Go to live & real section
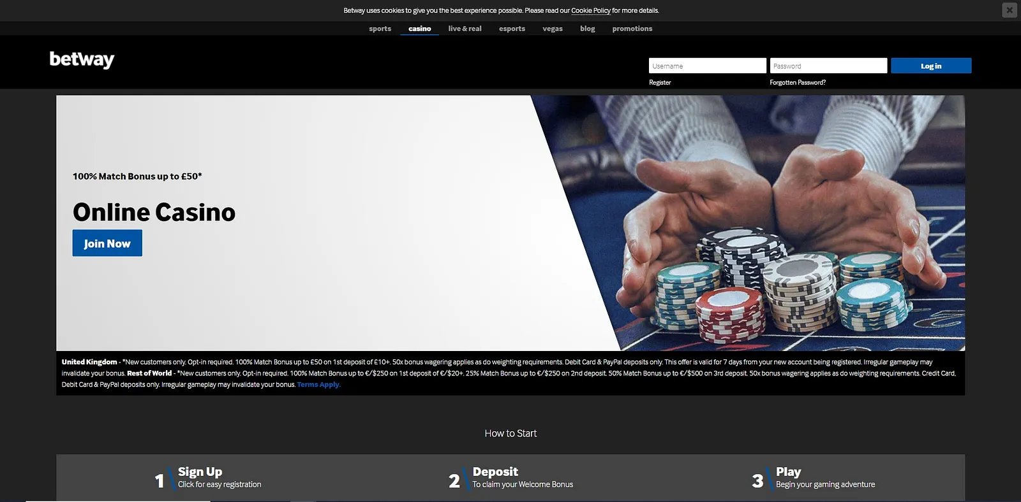The image size is (1021, 502). (x=465, y=29)
